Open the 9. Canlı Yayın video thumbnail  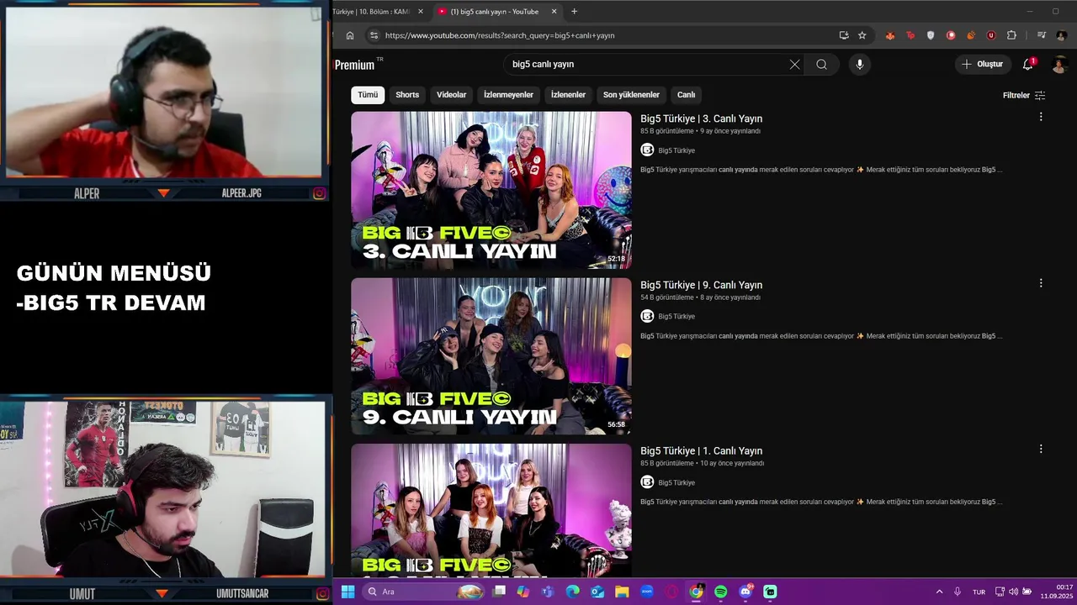(x=491, y=356)
